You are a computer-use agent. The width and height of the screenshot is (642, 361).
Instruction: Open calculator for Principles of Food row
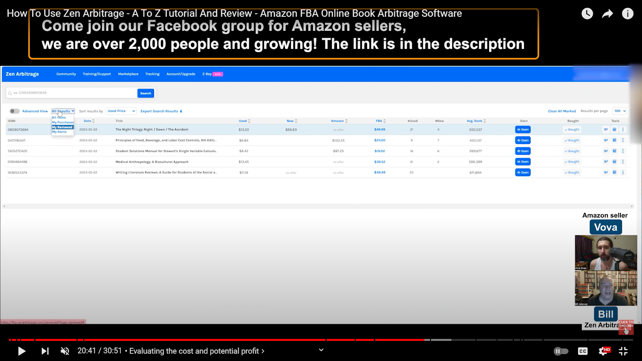click(x=614, y=140)
